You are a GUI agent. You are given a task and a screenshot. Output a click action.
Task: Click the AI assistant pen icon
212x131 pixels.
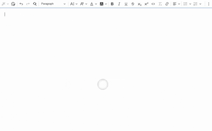click(4, 4)
